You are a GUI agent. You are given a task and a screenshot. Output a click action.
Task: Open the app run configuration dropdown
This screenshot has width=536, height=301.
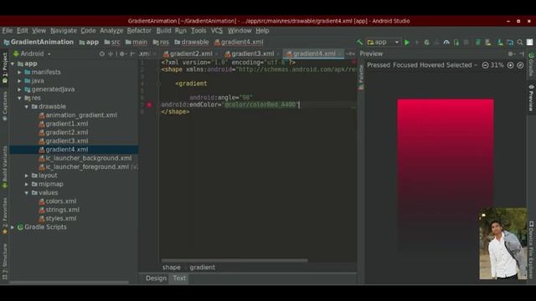(383, 43)
